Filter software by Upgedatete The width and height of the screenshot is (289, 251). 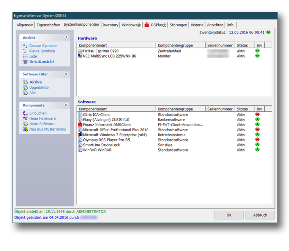click(x=39, y=88)
